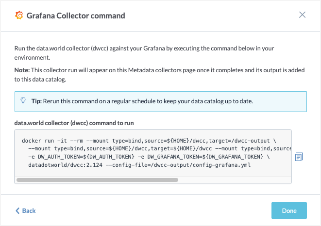Click the second '--mount type=bind' line

pos(159,148)
